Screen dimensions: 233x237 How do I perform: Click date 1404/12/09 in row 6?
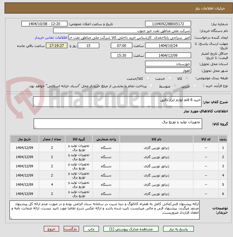(24, 194)
